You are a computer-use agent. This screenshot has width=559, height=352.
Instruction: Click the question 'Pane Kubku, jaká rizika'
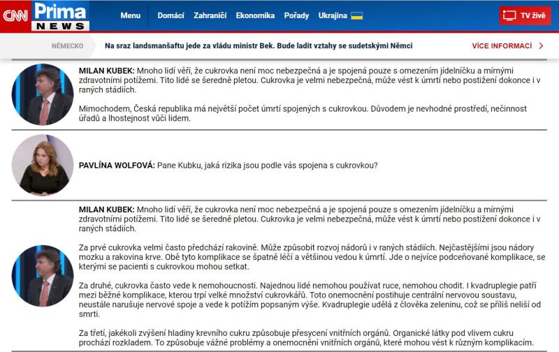[268, 166]
